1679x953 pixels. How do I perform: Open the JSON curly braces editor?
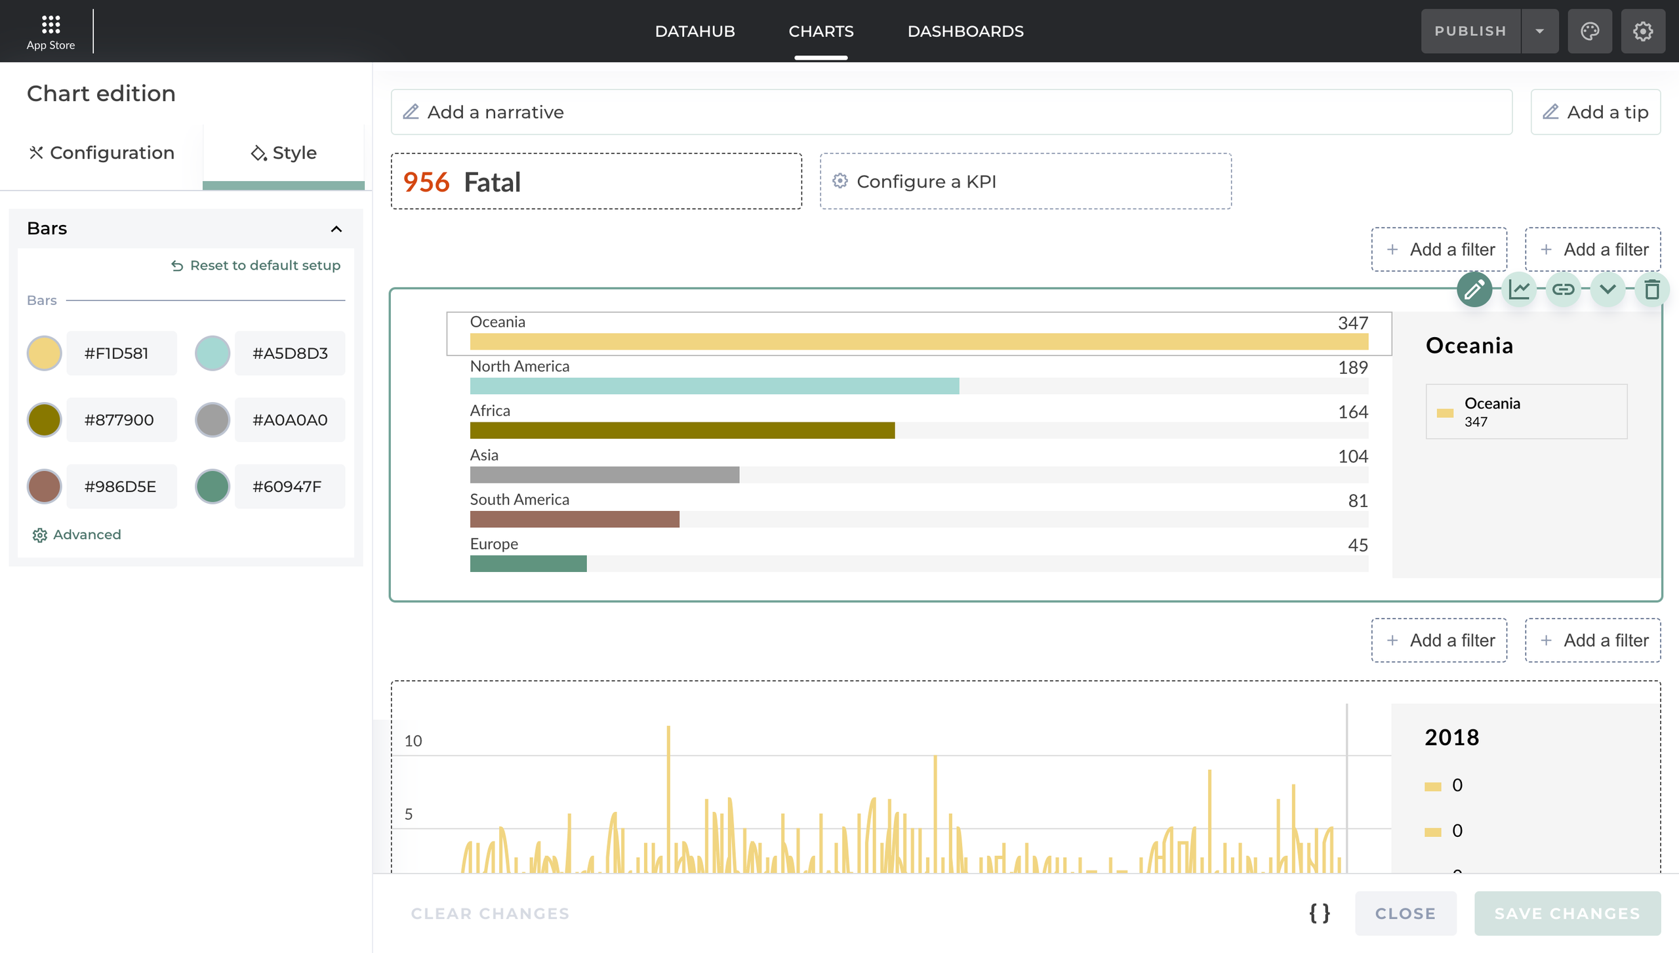click(x=1319, y=913)
